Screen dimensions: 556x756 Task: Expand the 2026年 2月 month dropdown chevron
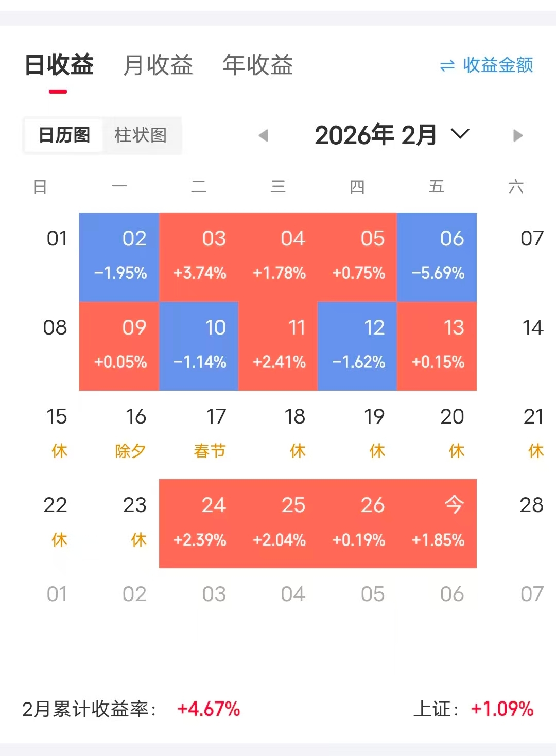[x=460, y=134]
